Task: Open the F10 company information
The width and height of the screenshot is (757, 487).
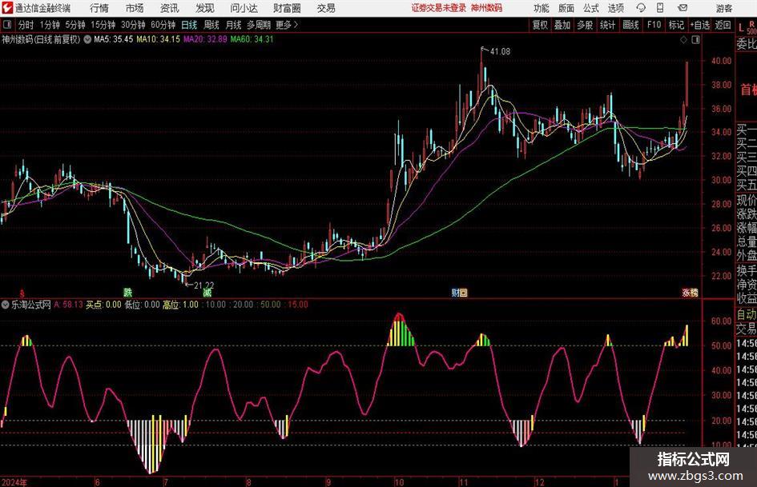Action: [654, 25]
